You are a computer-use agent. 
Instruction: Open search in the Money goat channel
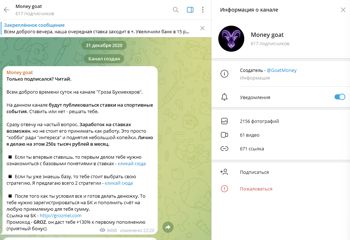coord(176,10)
